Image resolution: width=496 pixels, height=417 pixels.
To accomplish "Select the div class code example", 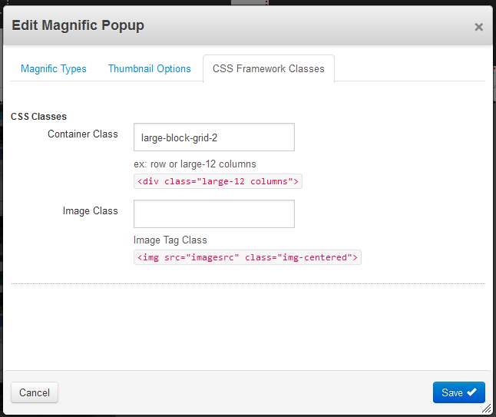I will tap(218, 181).
